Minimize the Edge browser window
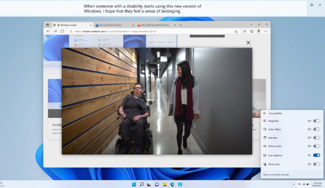 pyautogui.click(x=251, y=24)
